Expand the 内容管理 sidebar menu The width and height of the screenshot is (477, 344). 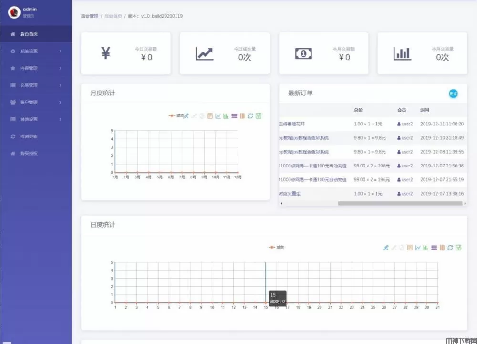36,68
